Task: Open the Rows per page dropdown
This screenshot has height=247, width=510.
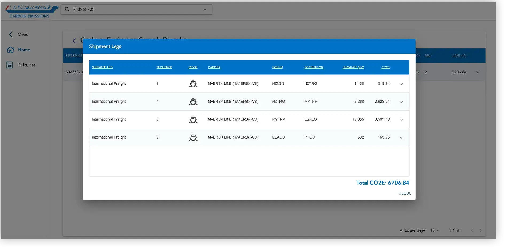Action: 435,230
